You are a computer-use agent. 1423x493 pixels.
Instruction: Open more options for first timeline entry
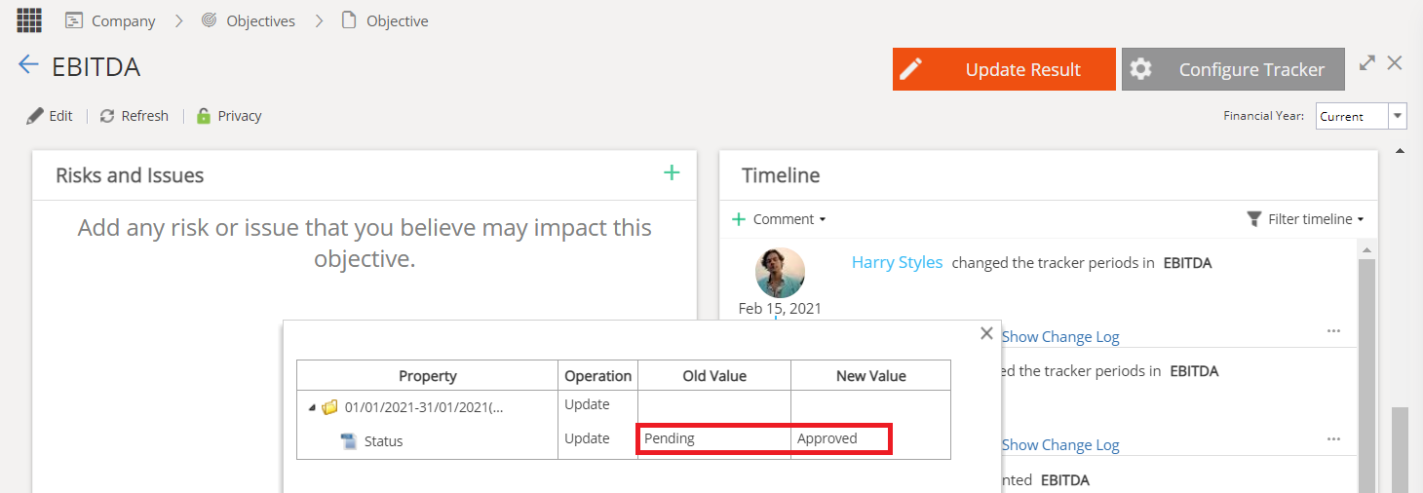click(1333, 331)
